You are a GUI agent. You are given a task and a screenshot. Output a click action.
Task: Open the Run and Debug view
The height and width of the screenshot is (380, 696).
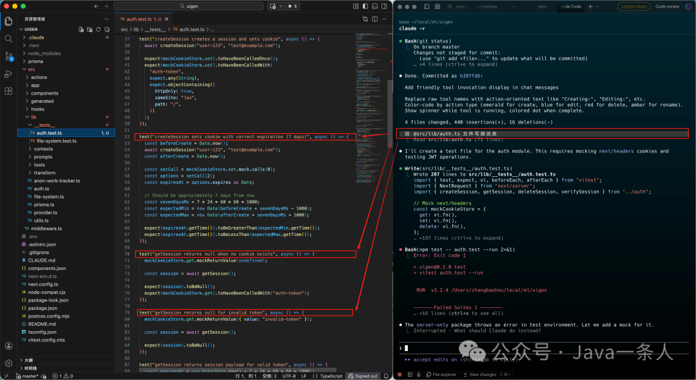8,74
